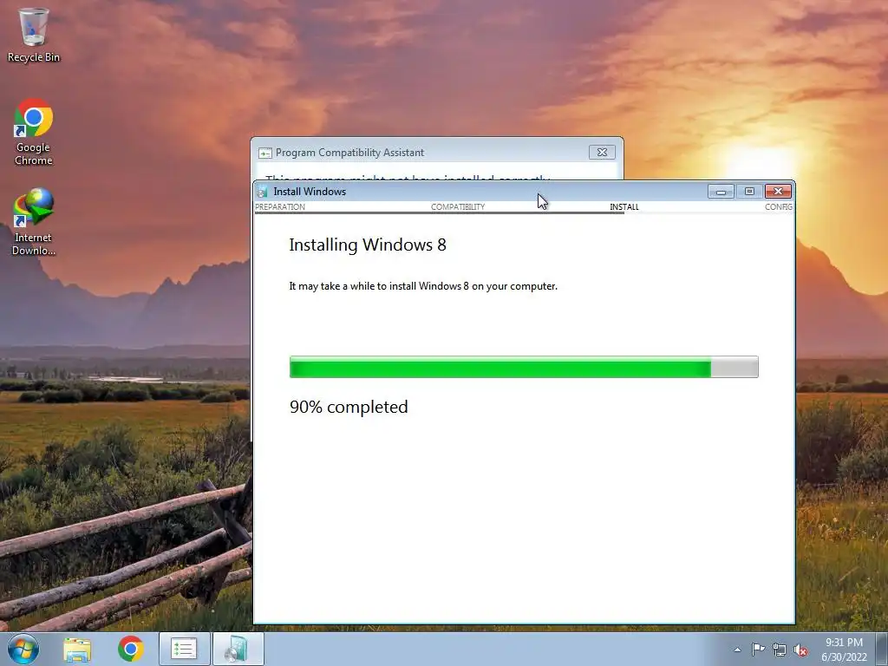
Task: Click the green installation progress bar
Action: [x=524, y=367]
